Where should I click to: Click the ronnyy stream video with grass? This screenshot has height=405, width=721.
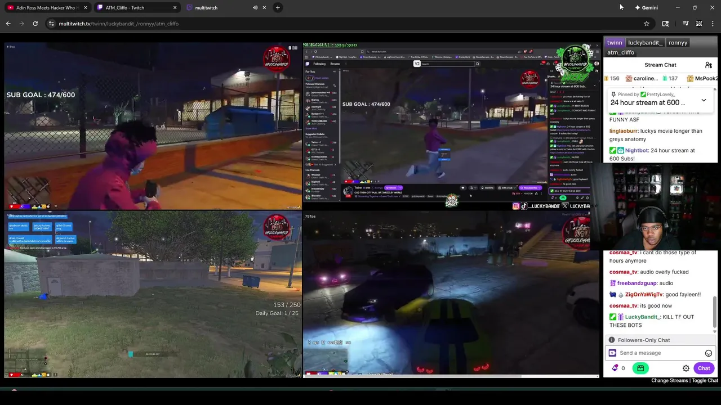coord(153,294)
